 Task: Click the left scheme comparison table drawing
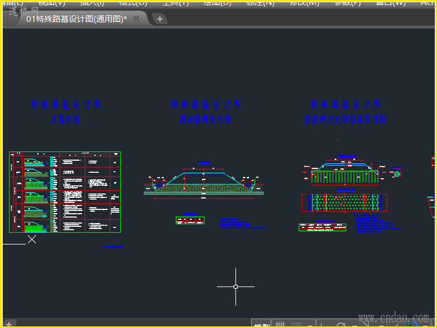click(x=65, y=192)
